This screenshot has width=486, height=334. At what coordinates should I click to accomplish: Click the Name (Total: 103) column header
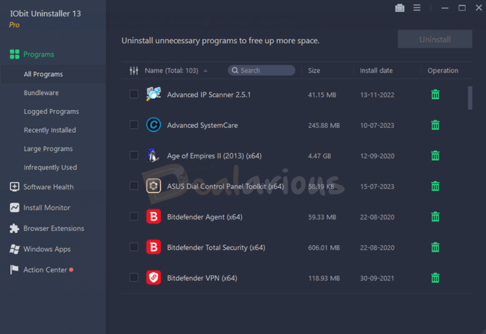point(171,71)
